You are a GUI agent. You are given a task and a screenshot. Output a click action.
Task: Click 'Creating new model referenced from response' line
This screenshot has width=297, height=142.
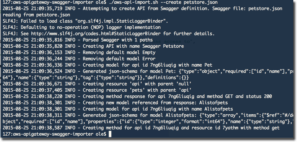coord(115,103)
